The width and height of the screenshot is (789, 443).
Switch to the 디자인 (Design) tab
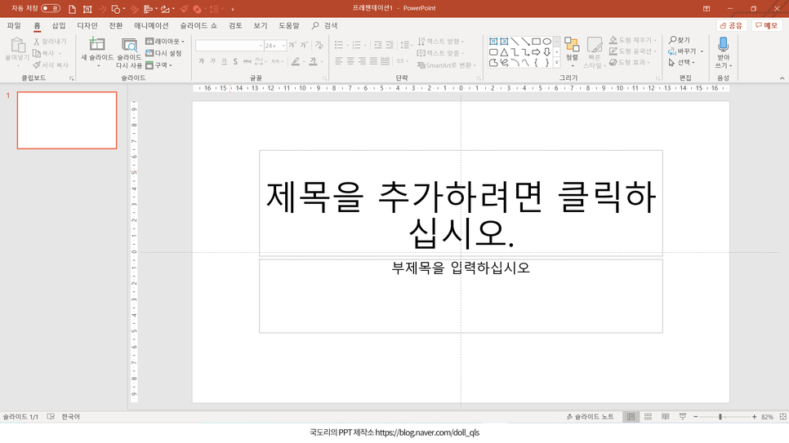tap(87, 25)
